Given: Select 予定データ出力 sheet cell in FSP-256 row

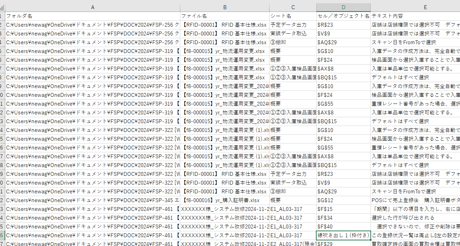Looking at the screenshot, I should click(x=293, y=25).
